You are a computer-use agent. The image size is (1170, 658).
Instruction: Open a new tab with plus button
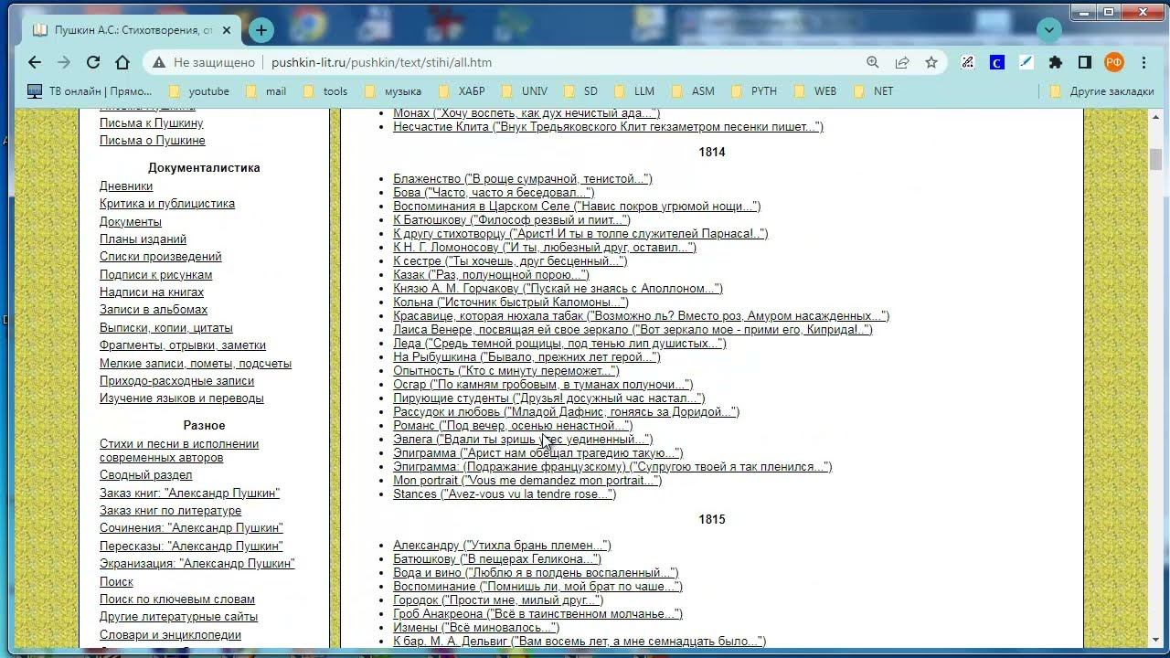point(261,30)
